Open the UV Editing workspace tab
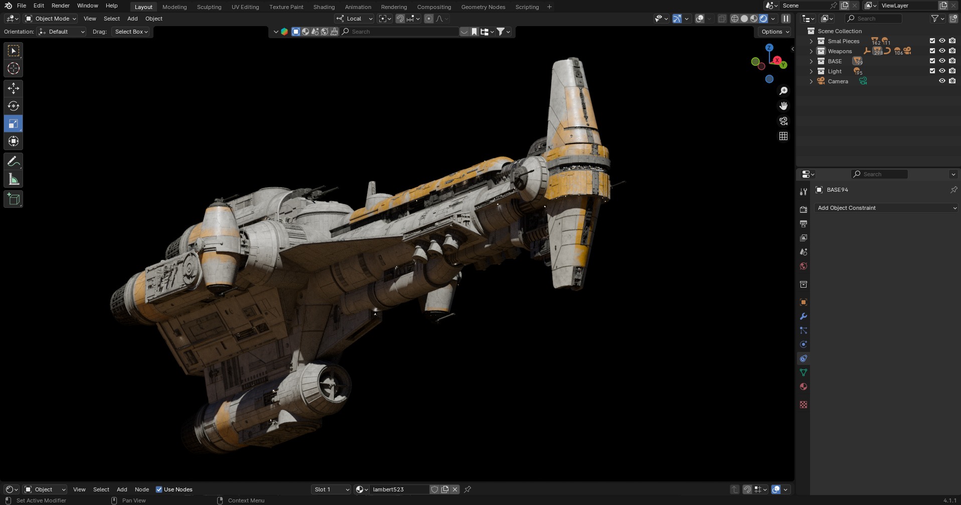This screenshot has height=505, width=961. click(x=245, y=7)
